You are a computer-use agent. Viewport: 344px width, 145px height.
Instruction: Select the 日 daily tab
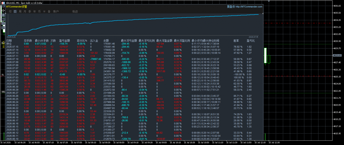coord(15,11)
